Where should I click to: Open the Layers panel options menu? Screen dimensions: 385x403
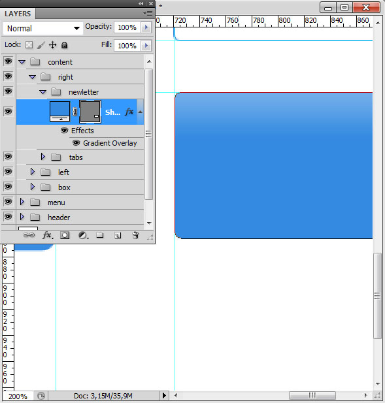coord(148,13)
